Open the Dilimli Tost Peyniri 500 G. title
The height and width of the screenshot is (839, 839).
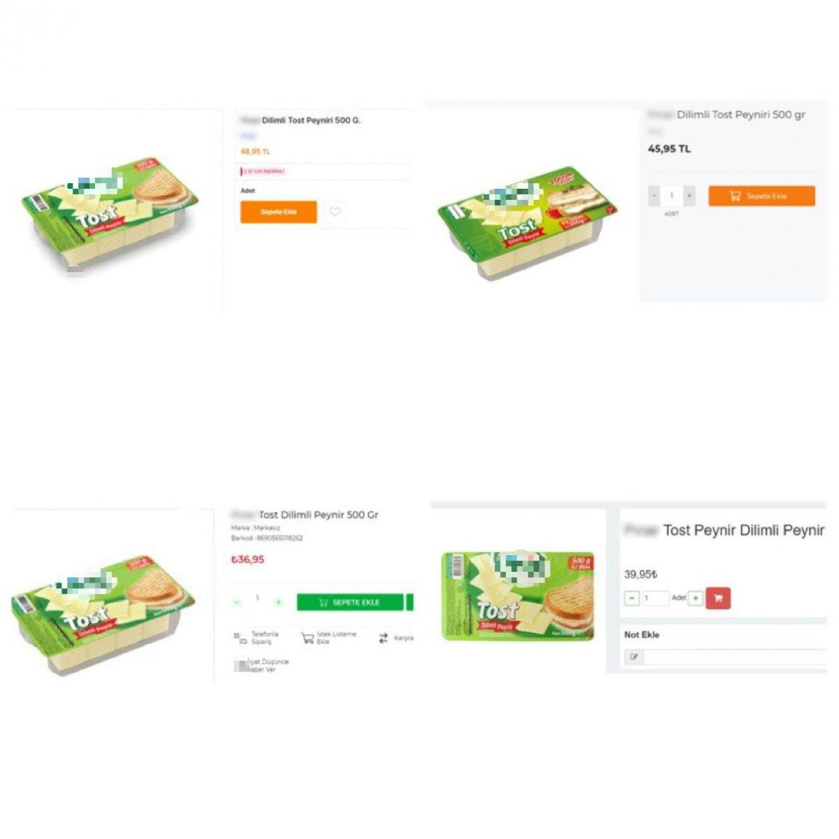(x=311, y=120)
